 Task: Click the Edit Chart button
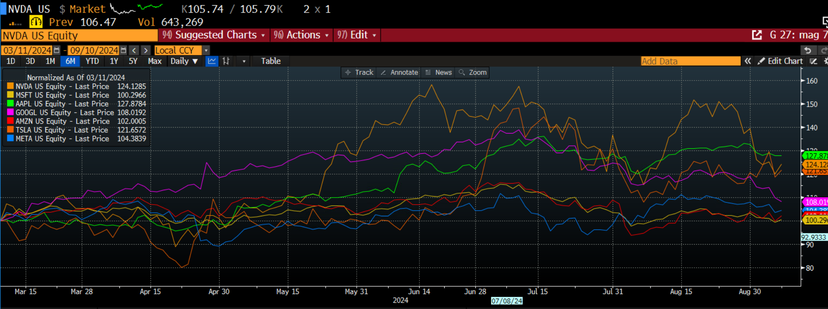(780, 61)
